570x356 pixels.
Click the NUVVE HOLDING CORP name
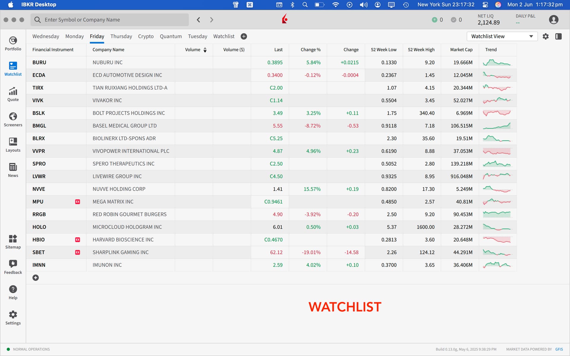[x=119, y=189]
